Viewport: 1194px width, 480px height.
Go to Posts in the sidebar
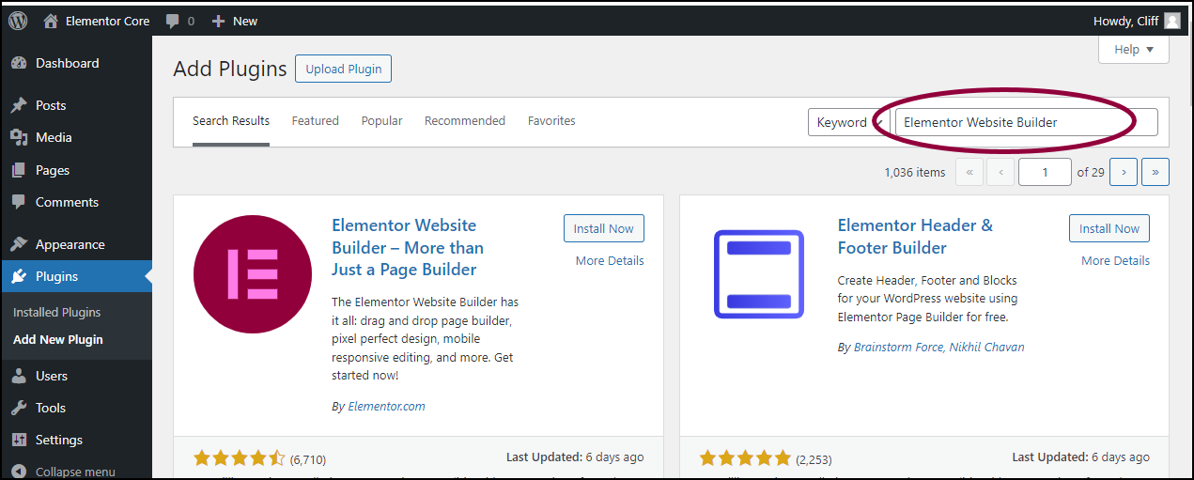coord(51,105)
